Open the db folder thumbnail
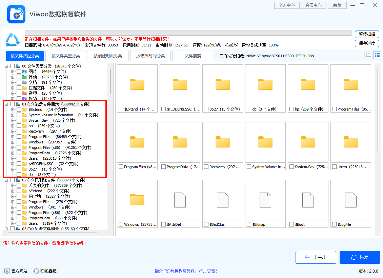Screen dimensions: 383x278 [x=265, y=84]
